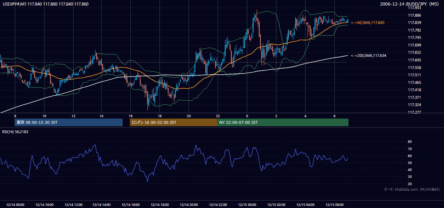The image size is (444, 208).
Task: Click the 12/15 04:00 time axis label
Action: pos(305,205)
